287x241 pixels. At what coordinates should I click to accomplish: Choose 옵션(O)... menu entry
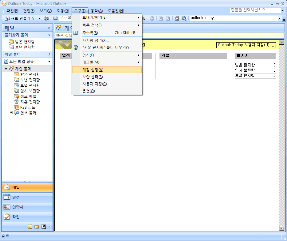(107, 91)
